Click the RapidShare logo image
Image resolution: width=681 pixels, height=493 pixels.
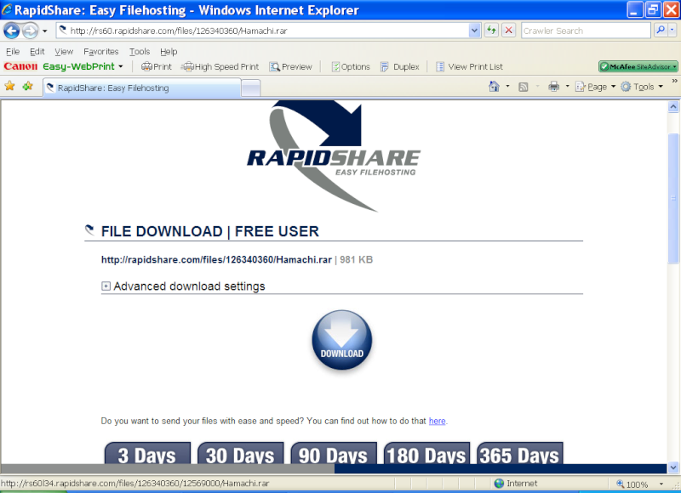[x=334, y=156]
